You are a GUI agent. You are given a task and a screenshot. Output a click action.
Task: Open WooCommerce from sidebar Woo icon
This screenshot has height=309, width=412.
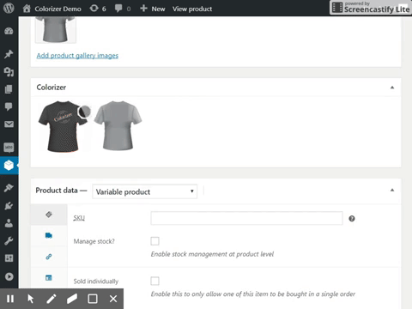pos(9,148)
